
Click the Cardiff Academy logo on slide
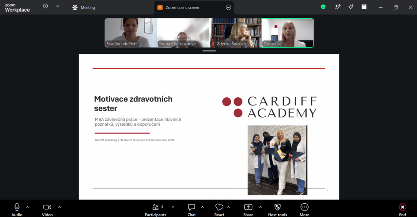click(x=270, y=107)
